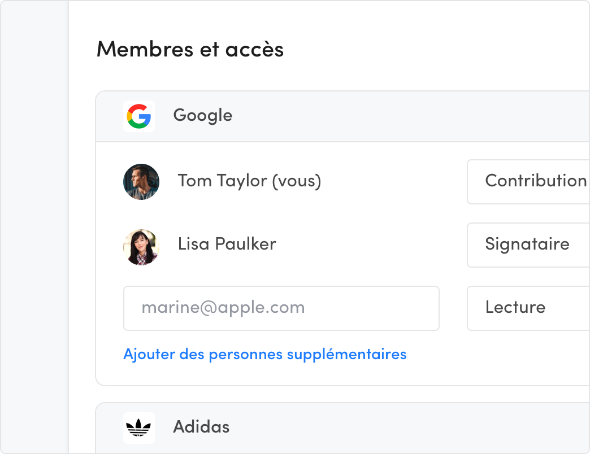Click Lisa Paulker's profile photo
Image resolution: width=590 pixels, height=454 pixels.
point(141,247)
